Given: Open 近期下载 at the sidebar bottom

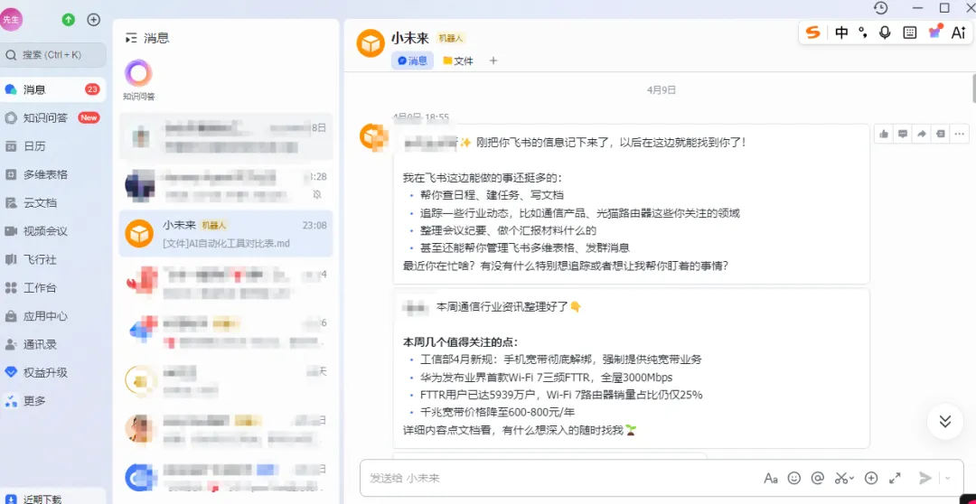Looking at the screenshot, I should (53, 499).
